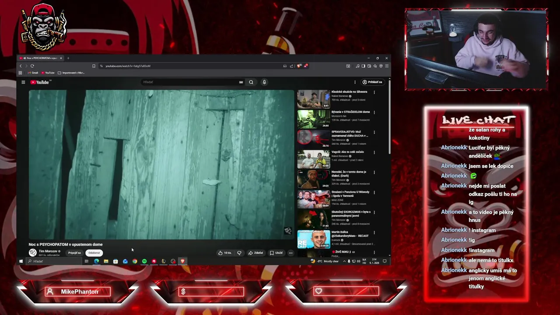Open the Tim Morozov channel name link
This screenshot has height=315, width=560.
click(48, 251)
